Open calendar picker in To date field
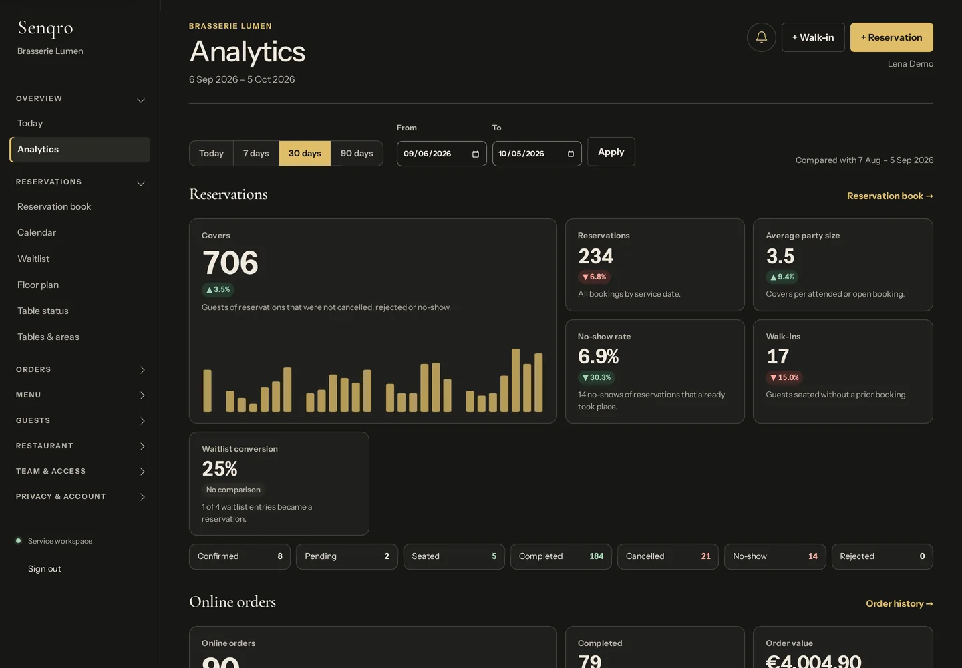Viewport: 962px width, 668px height. (571, 154)
